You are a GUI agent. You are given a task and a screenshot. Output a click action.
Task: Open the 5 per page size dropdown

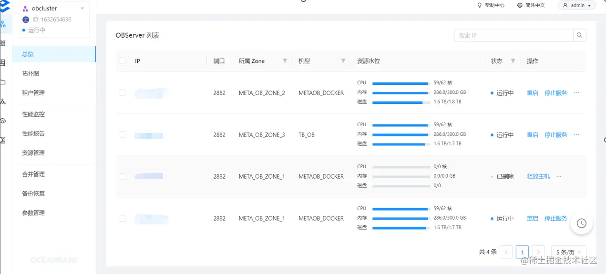pyautogui.click(x=568, y=252)
